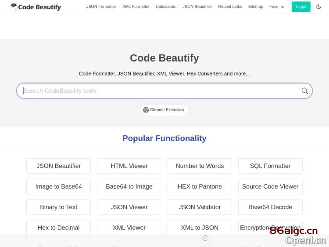Image resolution: width=329 pixels, height=247 pixels.
Task: Open Sitemap in top navigation
Action: [256, 7]
